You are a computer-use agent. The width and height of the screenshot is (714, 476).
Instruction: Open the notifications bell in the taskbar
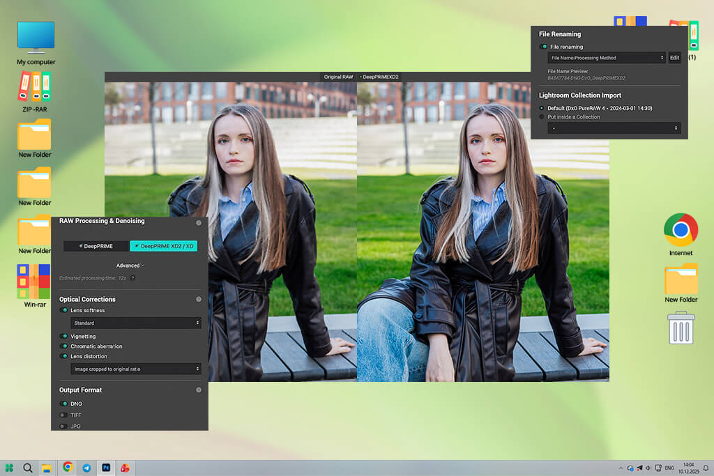point(706,468)
